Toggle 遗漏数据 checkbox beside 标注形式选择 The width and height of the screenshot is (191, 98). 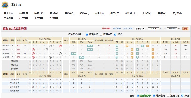click(87, 35)
